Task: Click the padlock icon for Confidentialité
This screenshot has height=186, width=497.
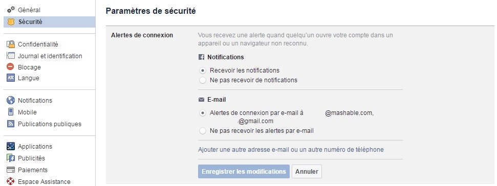Action: (x=11, y=44)
